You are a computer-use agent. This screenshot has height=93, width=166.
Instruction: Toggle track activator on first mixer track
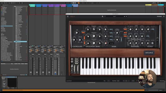(x=31, y=72)
